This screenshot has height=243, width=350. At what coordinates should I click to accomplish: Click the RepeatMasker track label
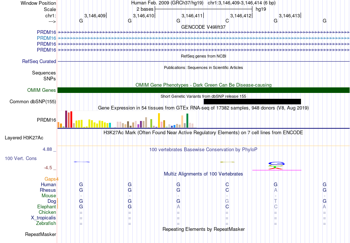(x=41, y=234)
